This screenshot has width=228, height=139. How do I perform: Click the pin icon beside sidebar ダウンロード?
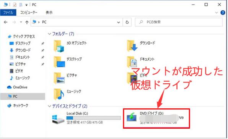click(42, 50)
